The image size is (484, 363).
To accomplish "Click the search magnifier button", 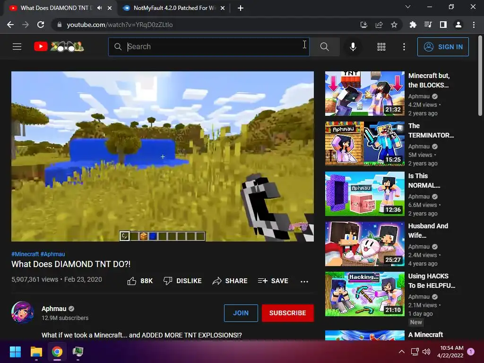I will 324,47.
